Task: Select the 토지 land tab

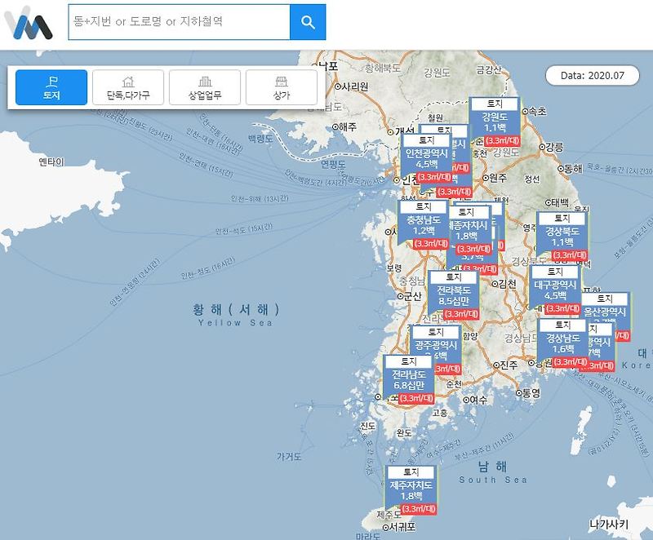Action: (x=51, y=87)
